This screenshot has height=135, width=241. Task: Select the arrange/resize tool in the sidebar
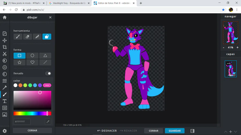tap(5, 34)
